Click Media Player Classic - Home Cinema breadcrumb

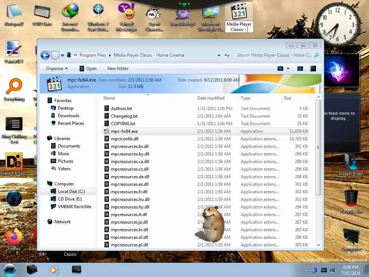pyautogui.click(x=149, y=55)
